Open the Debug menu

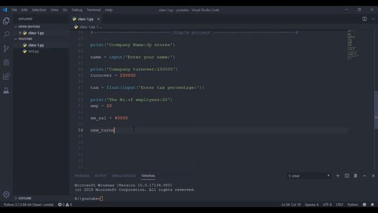click(x=77, y=10)
